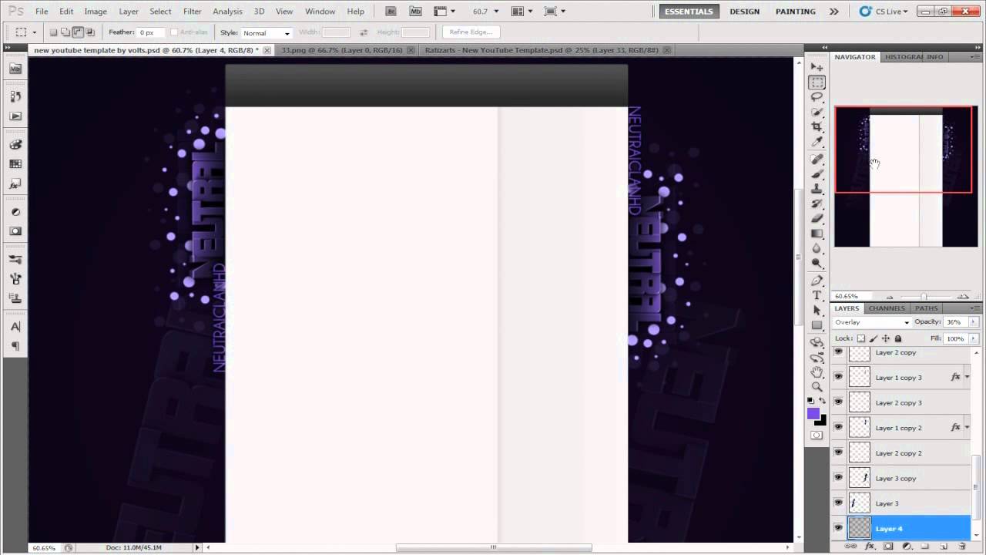Viewport: 986px width, 555px height.
Task: Toggle Quick Mask mode
Action: click(817, 436)
